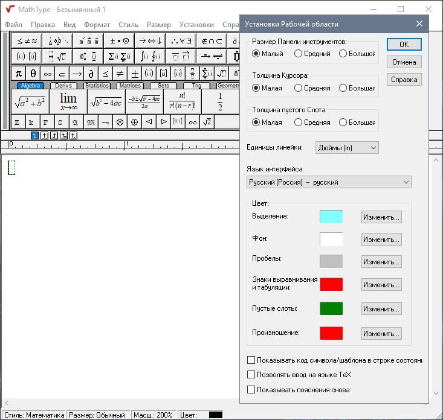Screen dimensions: 443x420
Task: Select the first tab-stop alignment button
Action: tap(34, 136)
